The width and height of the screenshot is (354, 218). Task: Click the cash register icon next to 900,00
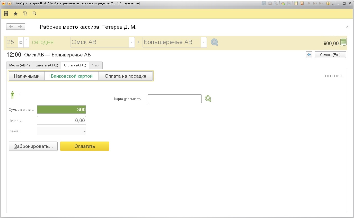[343, 42]
